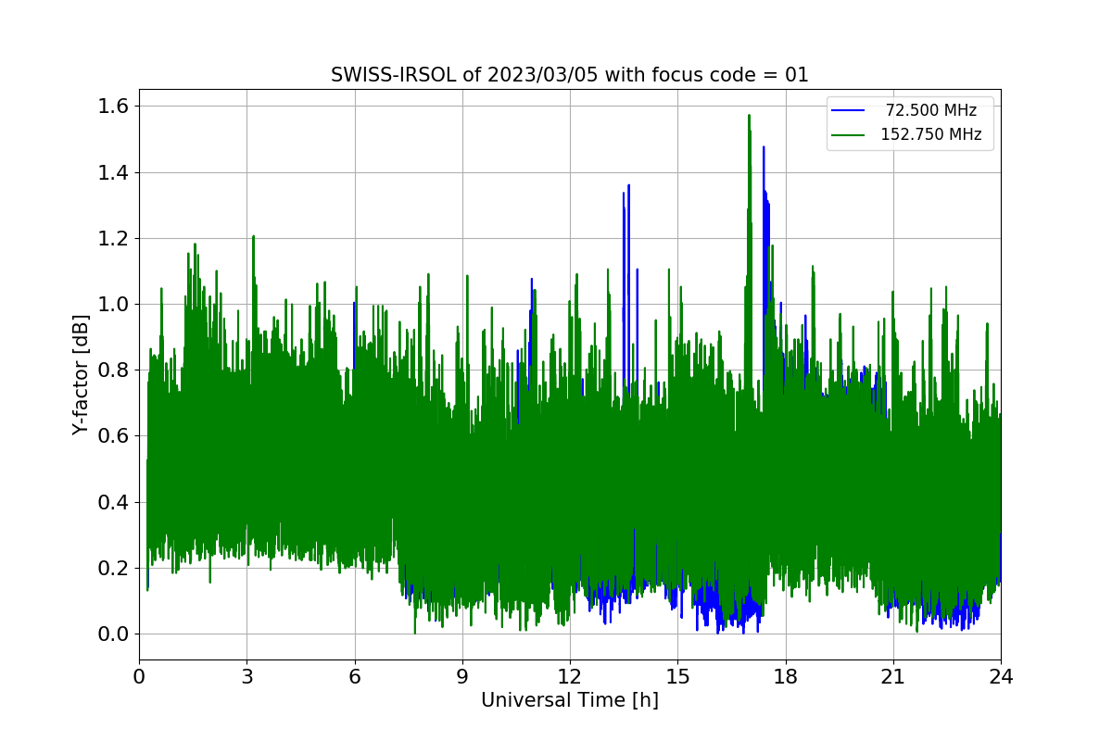Click the green line sample in legend

coord(848,135)
